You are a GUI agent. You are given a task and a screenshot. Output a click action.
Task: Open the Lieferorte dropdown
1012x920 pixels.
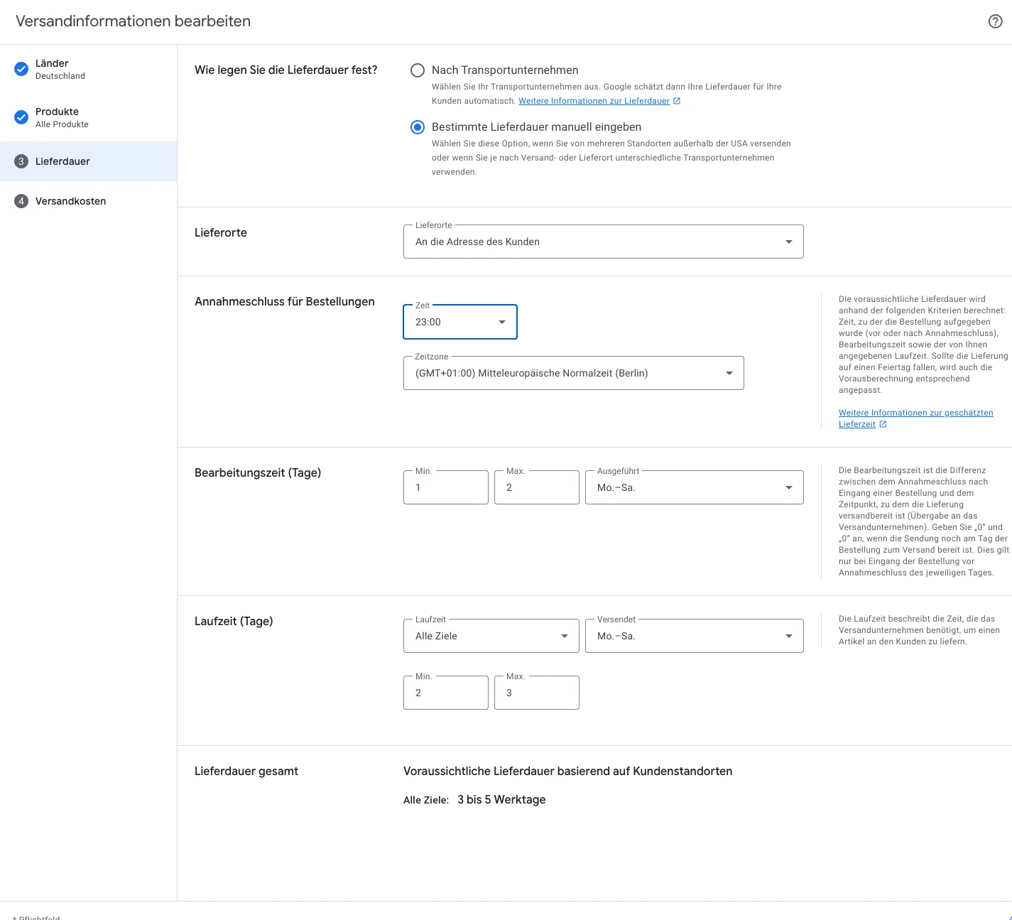click(x=604, y=242)
